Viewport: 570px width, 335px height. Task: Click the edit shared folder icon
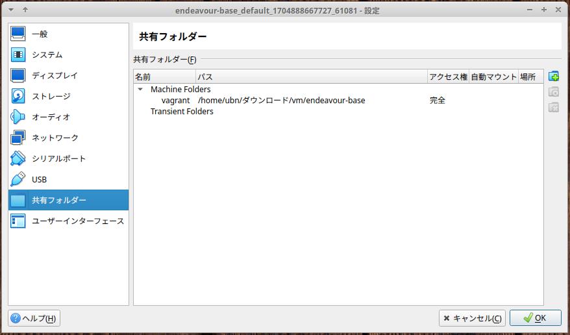(x=554, y=92)
